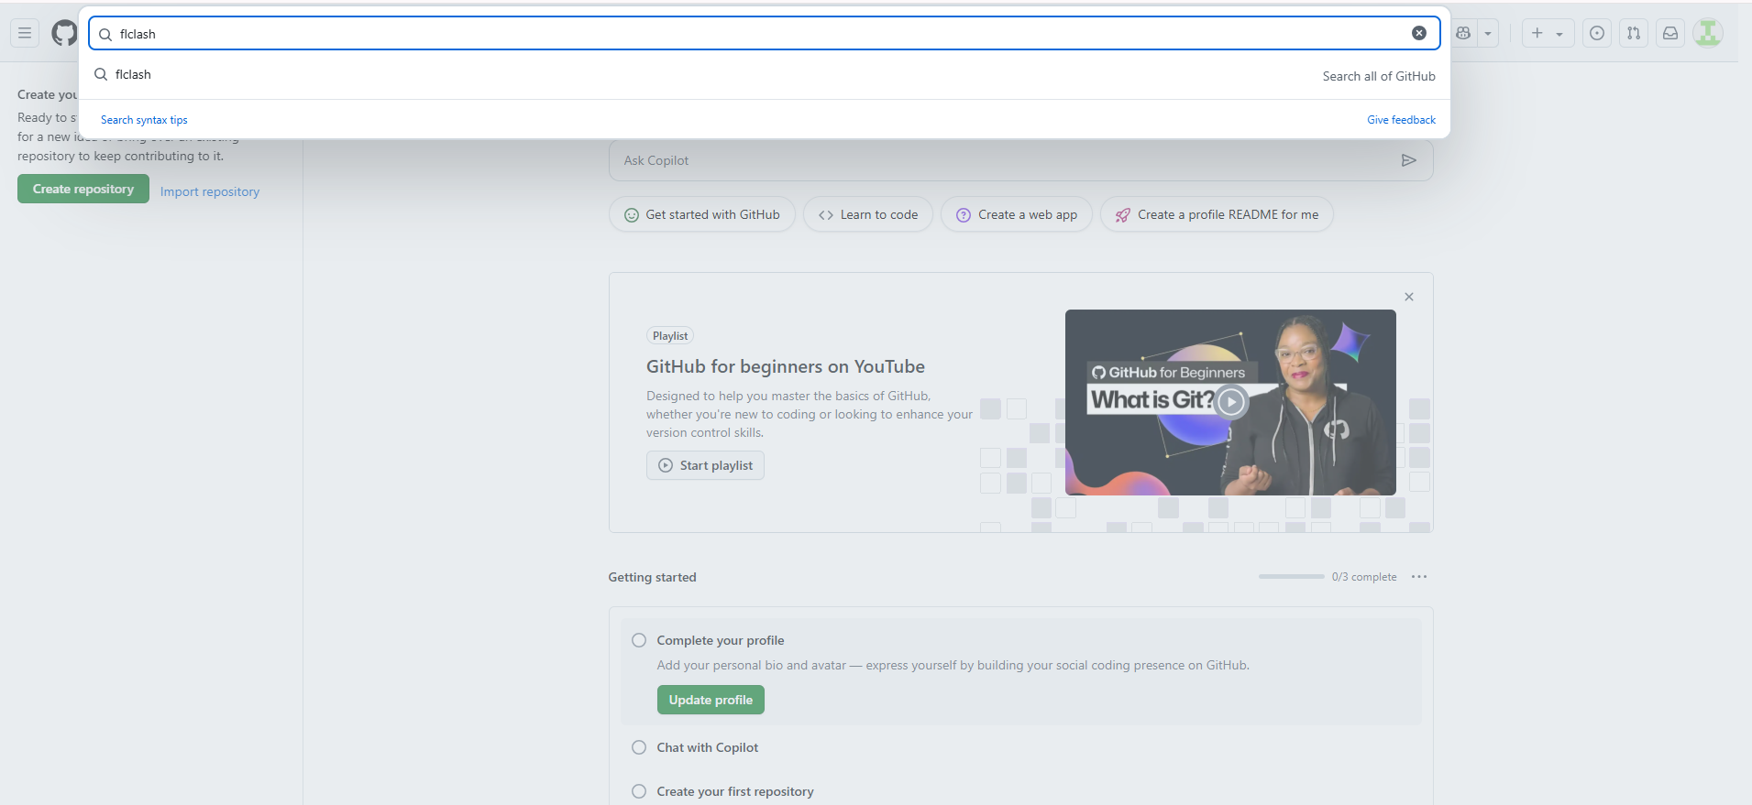Open the hamburger navigation menu
1752x805 pixels.
point(25,33)
